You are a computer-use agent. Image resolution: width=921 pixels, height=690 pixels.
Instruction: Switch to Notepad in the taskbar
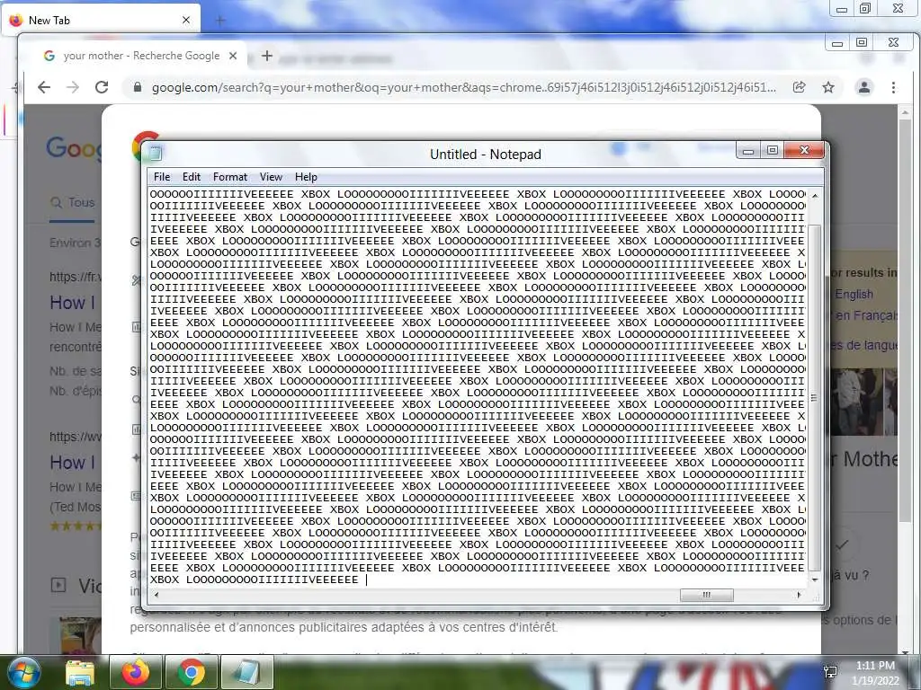coord(247,672)
